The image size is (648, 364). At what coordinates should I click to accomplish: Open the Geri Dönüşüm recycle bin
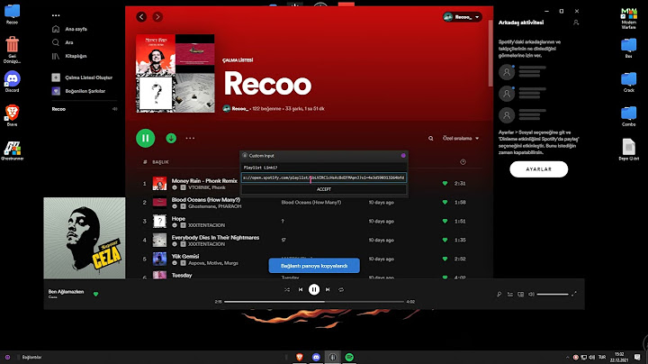[13, 50]
